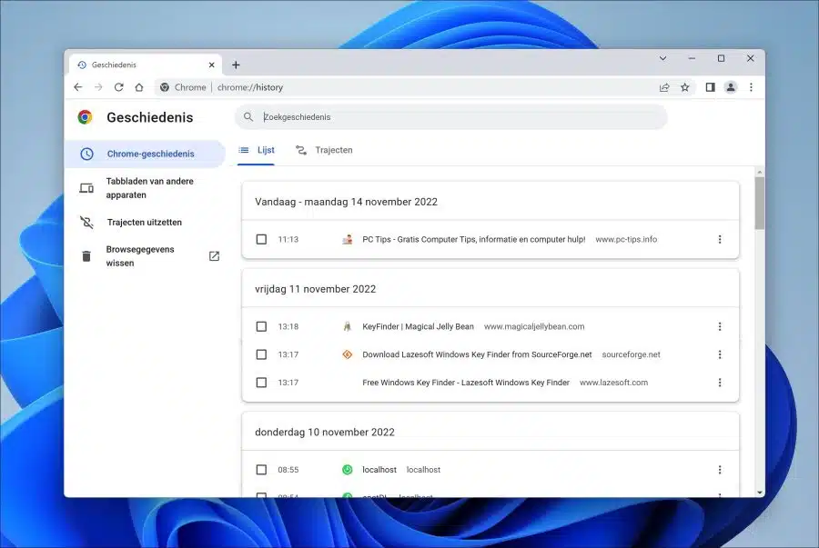The height and width of the screenshot is (548, 819).
Task: Click the www.pc-tips.info domain text
Action: (626, 239)
